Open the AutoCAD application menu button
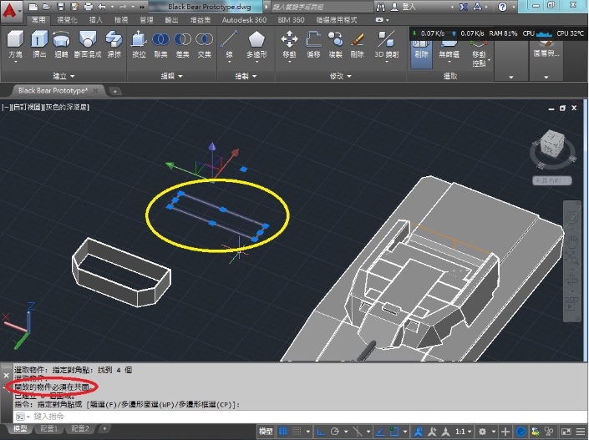The height and width of the screenshot is (440, 589). click(x=11, y=11)
